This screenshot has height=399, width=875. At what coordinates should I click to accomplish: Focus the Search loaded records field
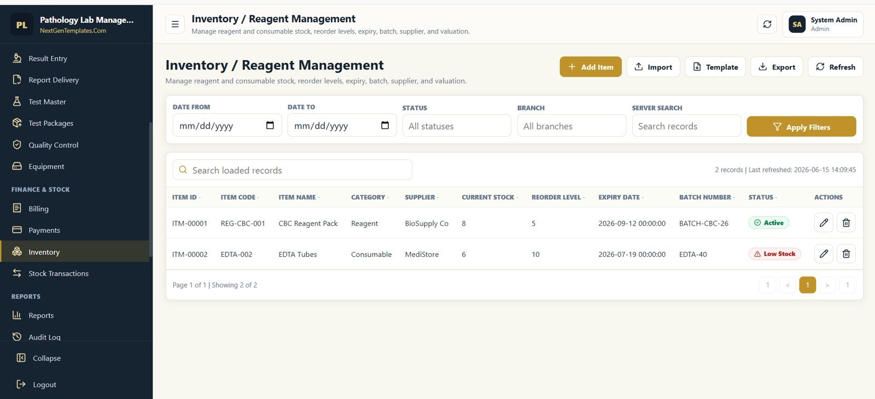[x=293, y=170]
